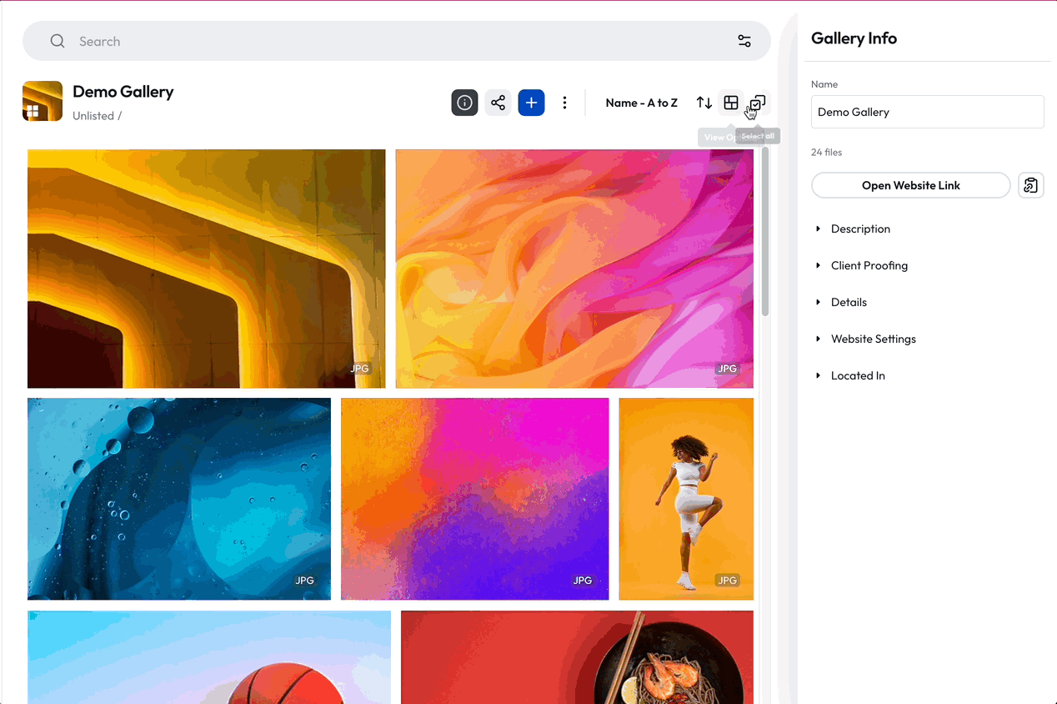Click into the Search field
This screenshot has width=1057, height=704.
[397, 41]
